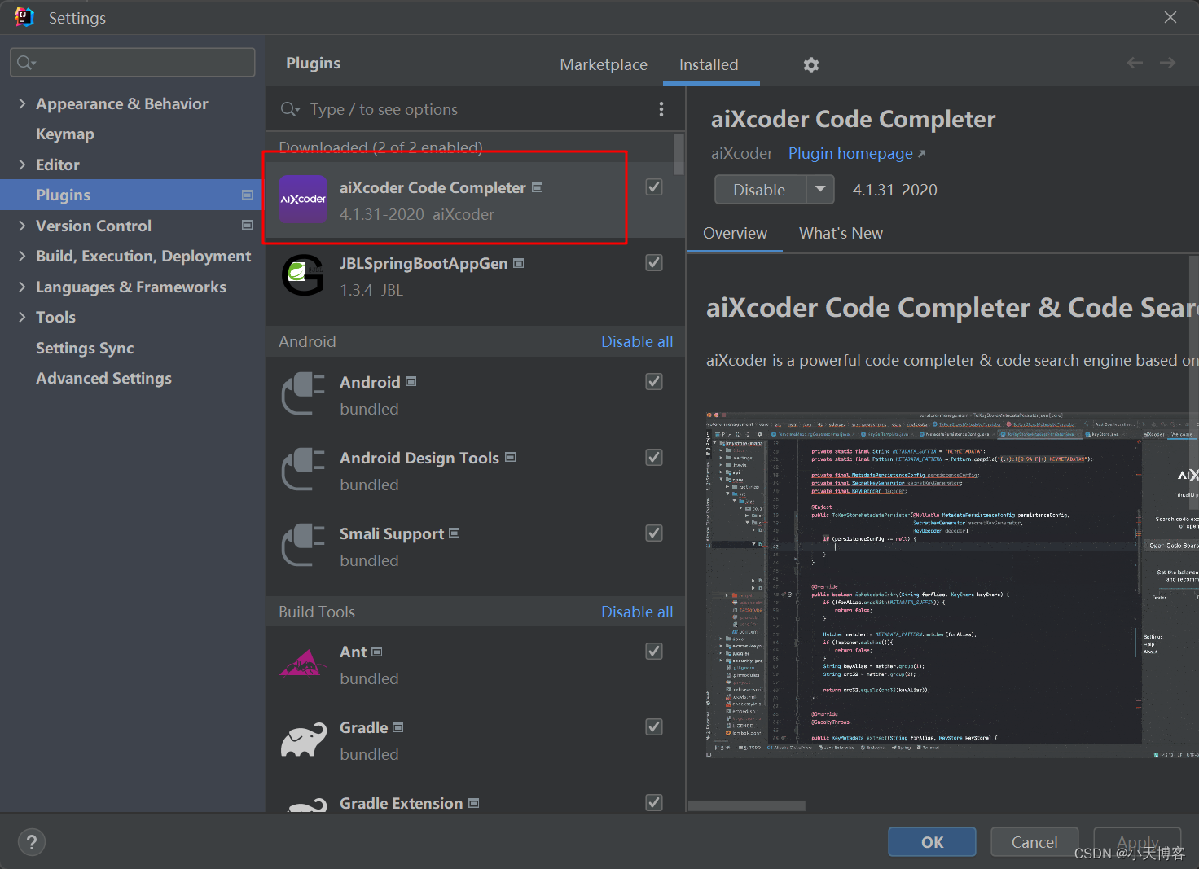
Task: Select the What's New tab
Action: click(x=841, y=233)
